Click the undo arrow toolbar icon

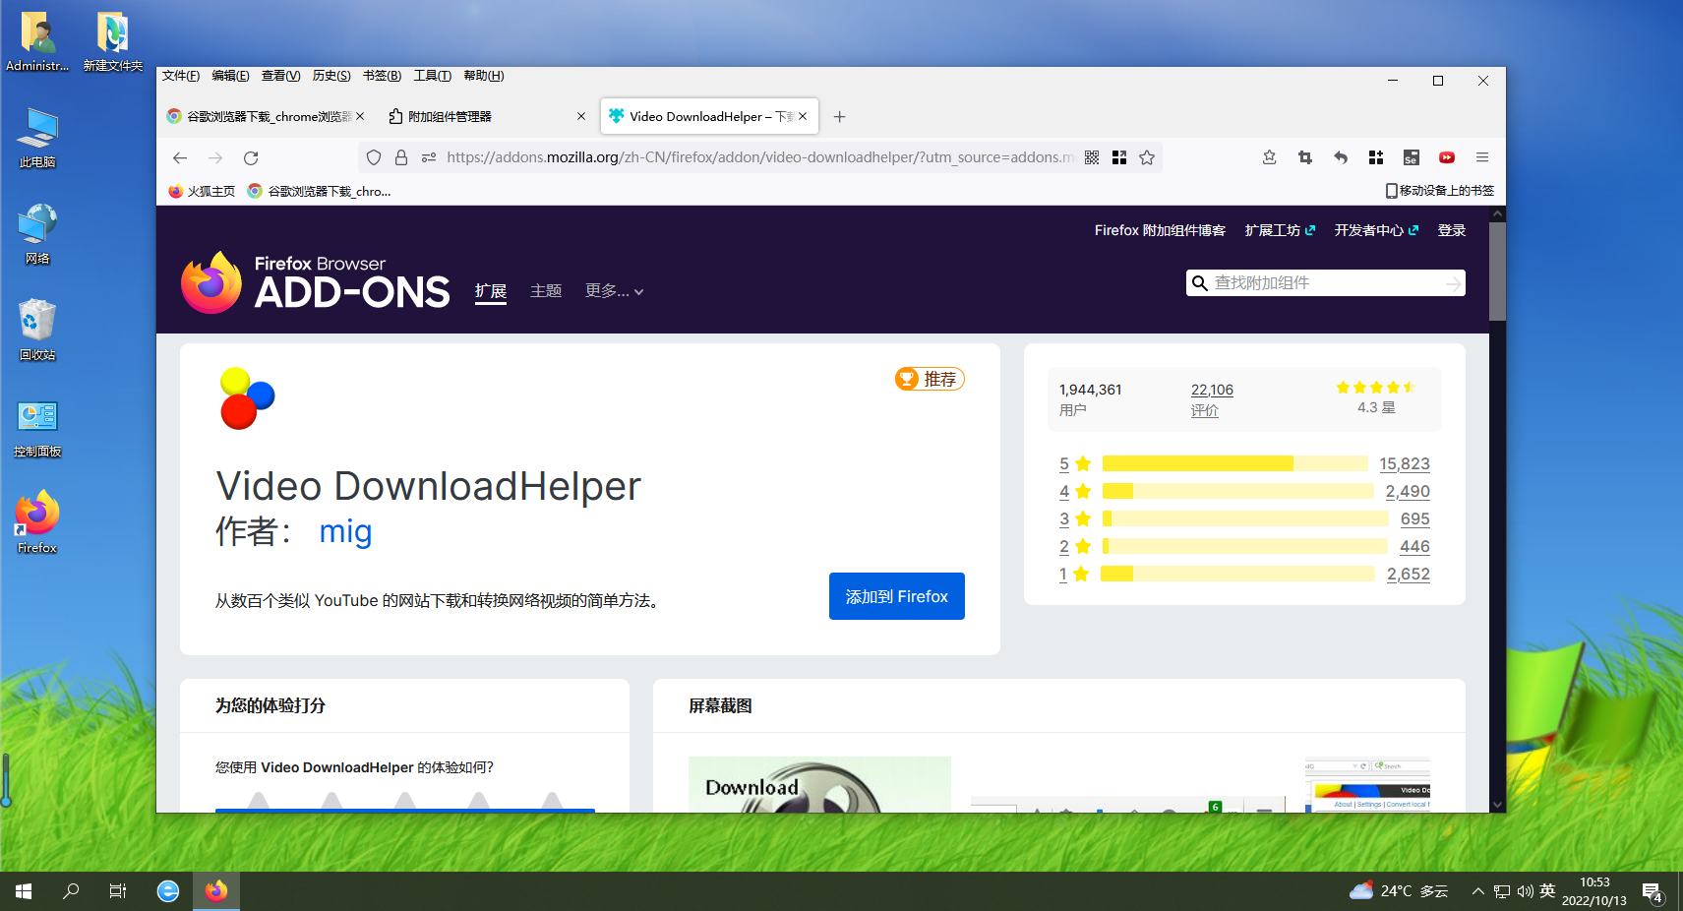[1341, 157]
